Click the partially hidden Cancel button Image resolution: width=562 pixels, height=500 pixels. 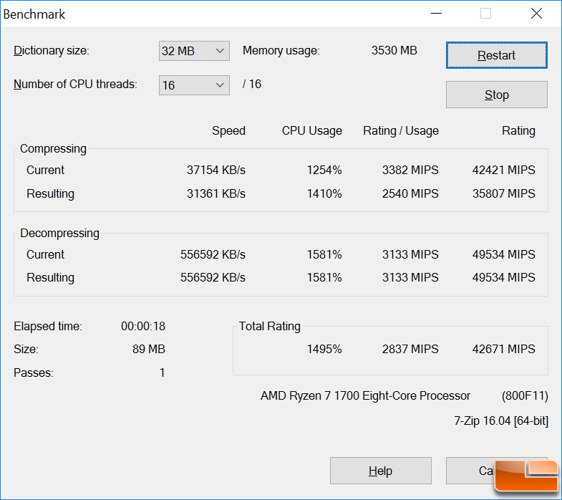[x=470, y=471]
